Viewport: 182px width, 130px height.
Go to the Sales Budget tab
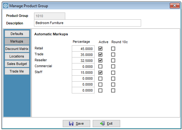click(17, 64)
